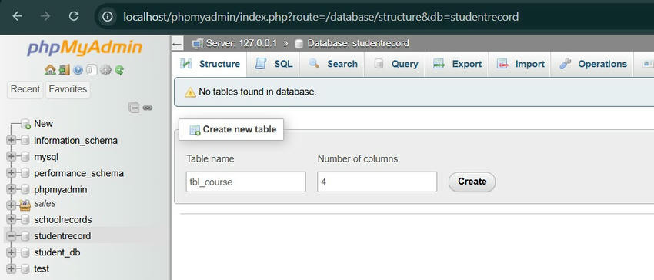Open MariaDB documentation page icon
654x280 pixels.
92,70
